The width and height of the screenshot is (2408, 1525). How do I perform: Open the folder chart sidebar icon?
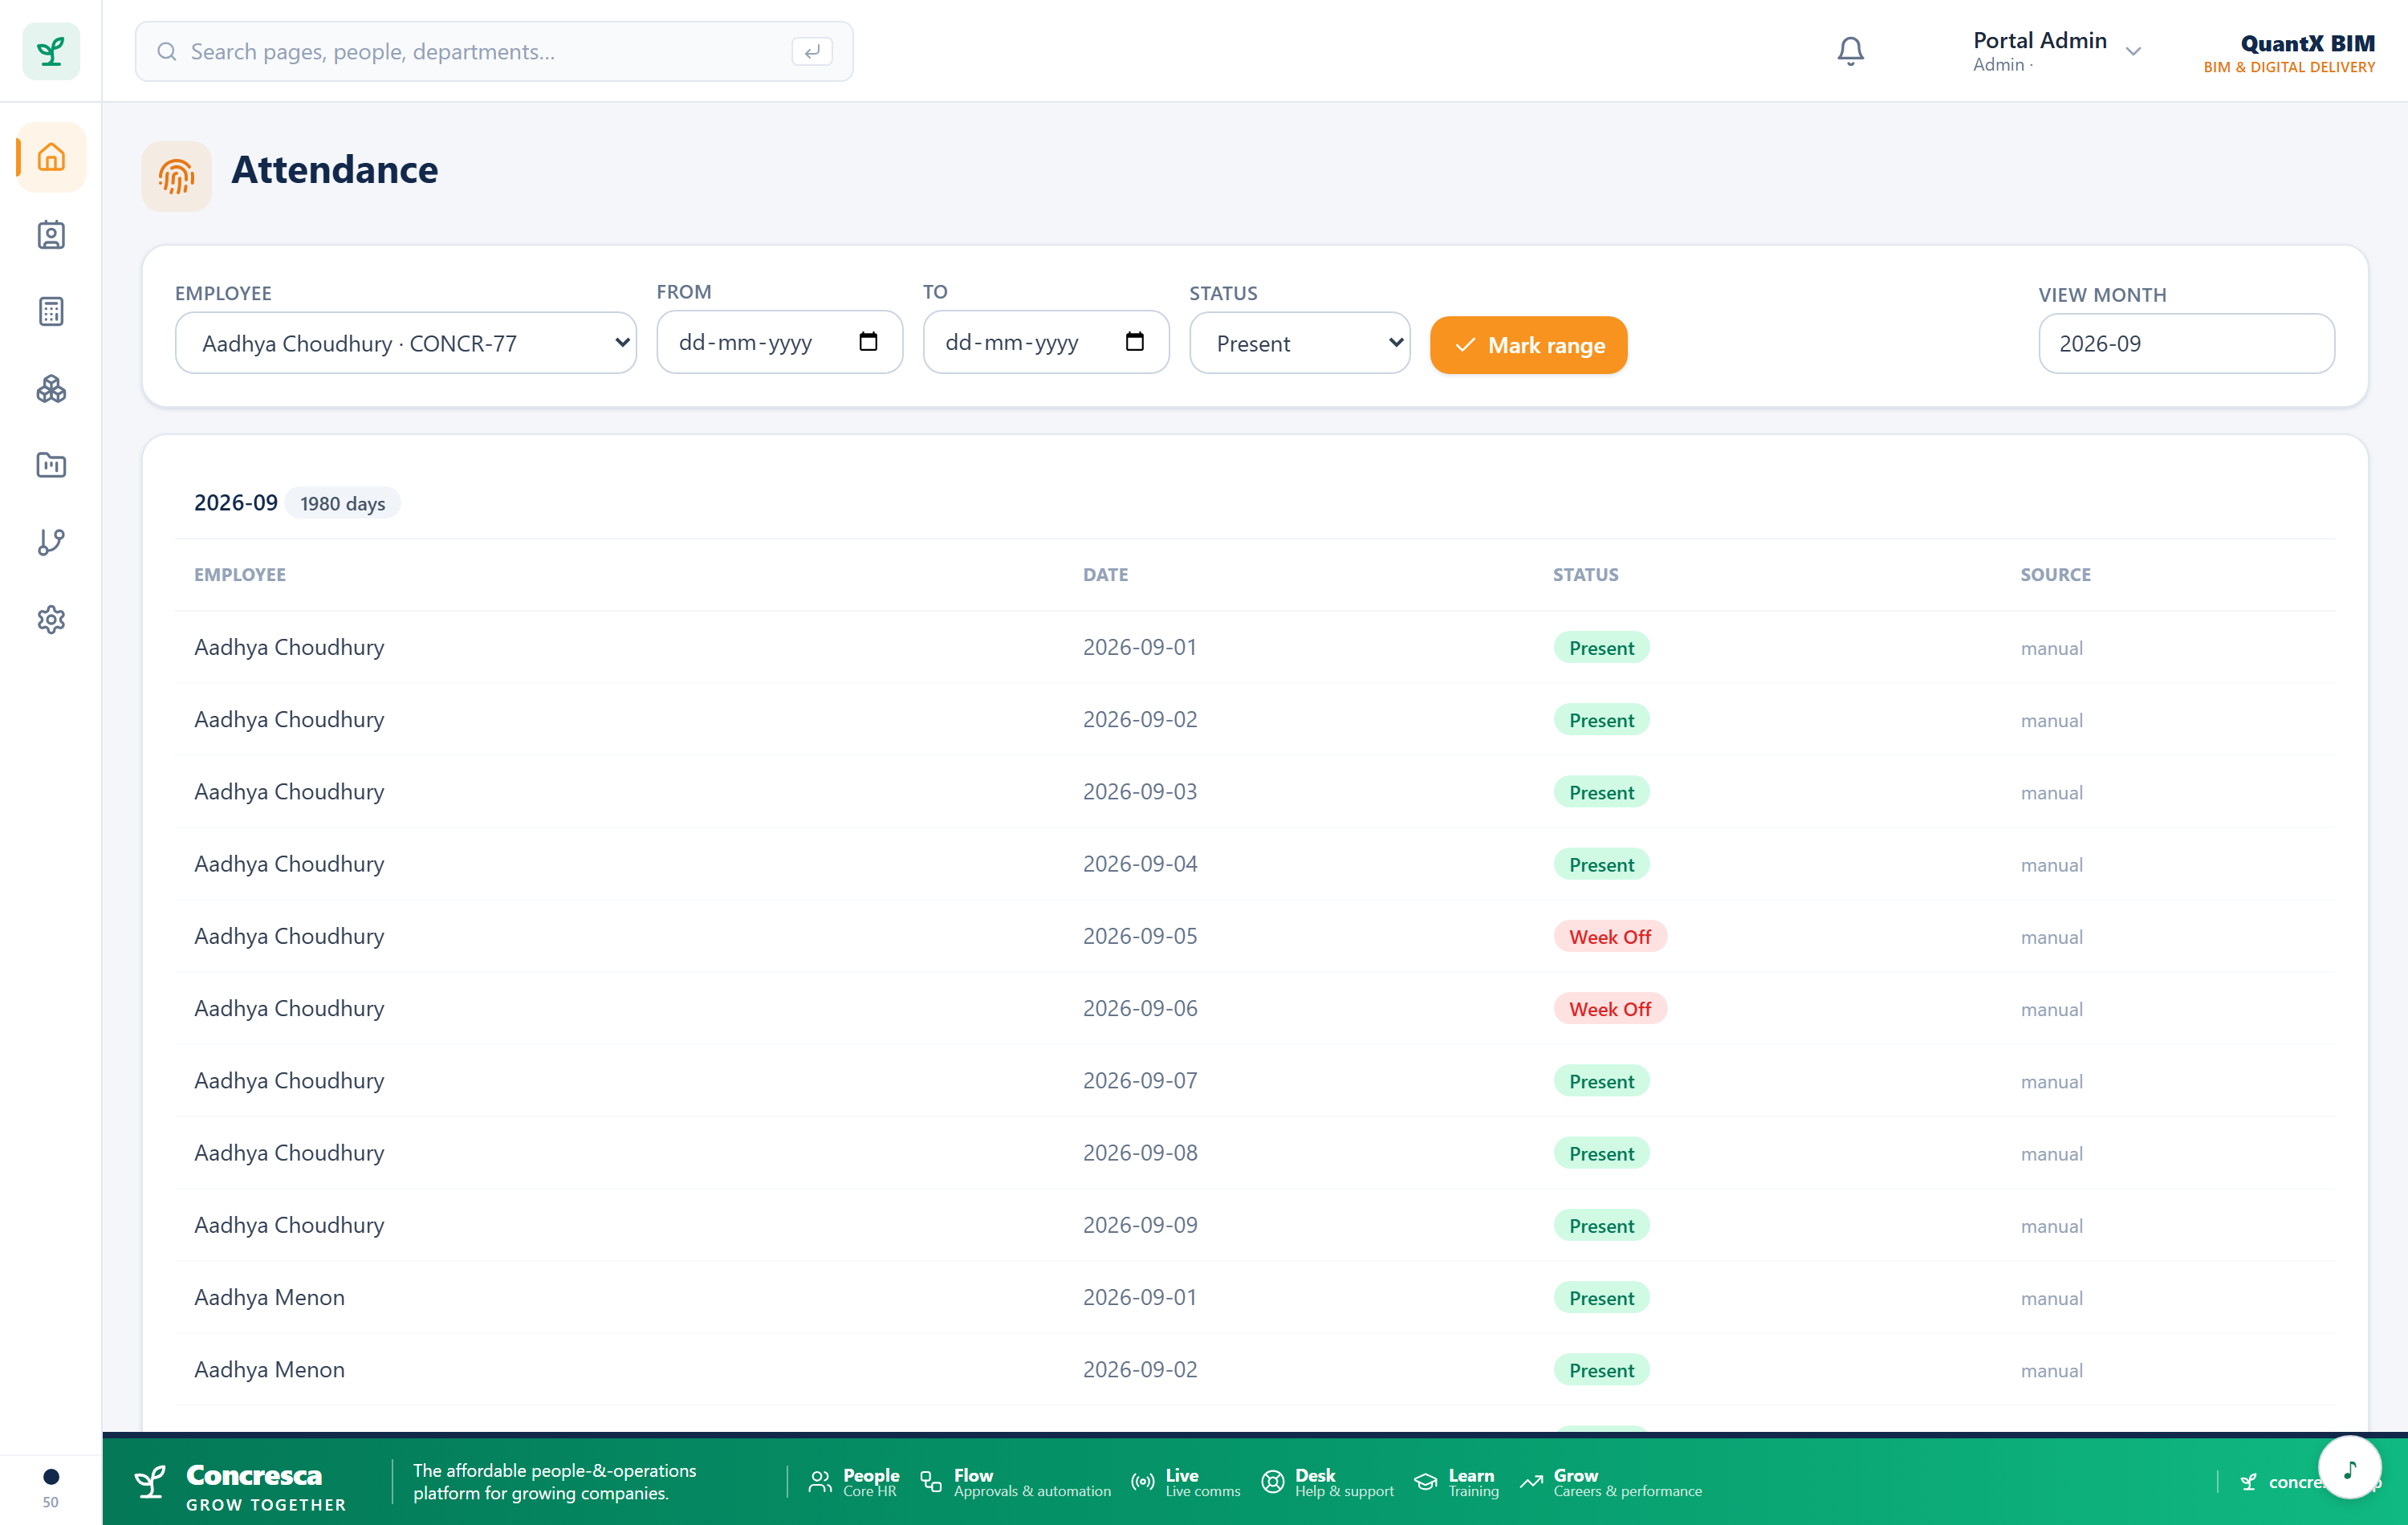[x=51, y=465]
